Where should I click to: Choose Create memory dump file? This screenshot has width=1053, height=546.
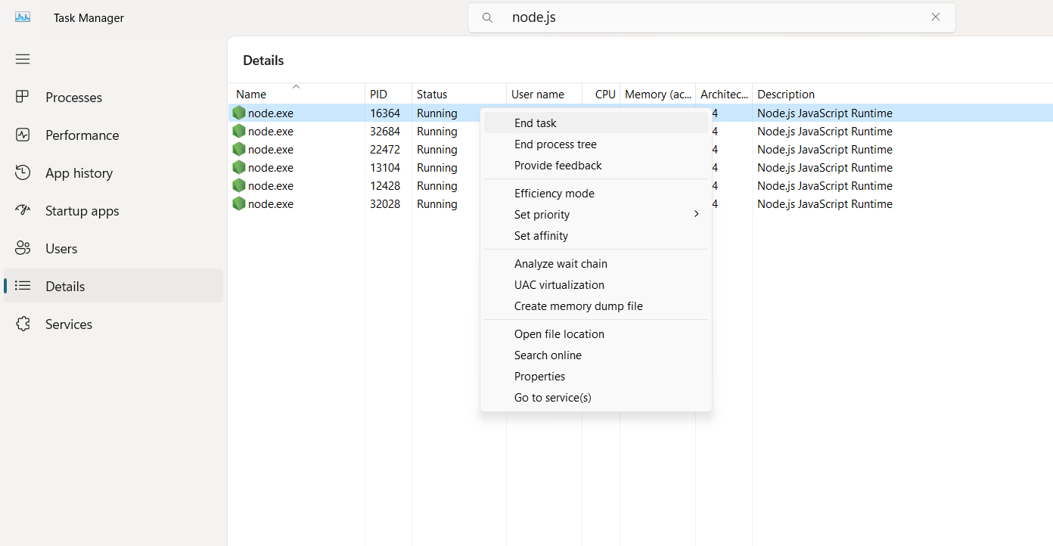tap(596, 306)
